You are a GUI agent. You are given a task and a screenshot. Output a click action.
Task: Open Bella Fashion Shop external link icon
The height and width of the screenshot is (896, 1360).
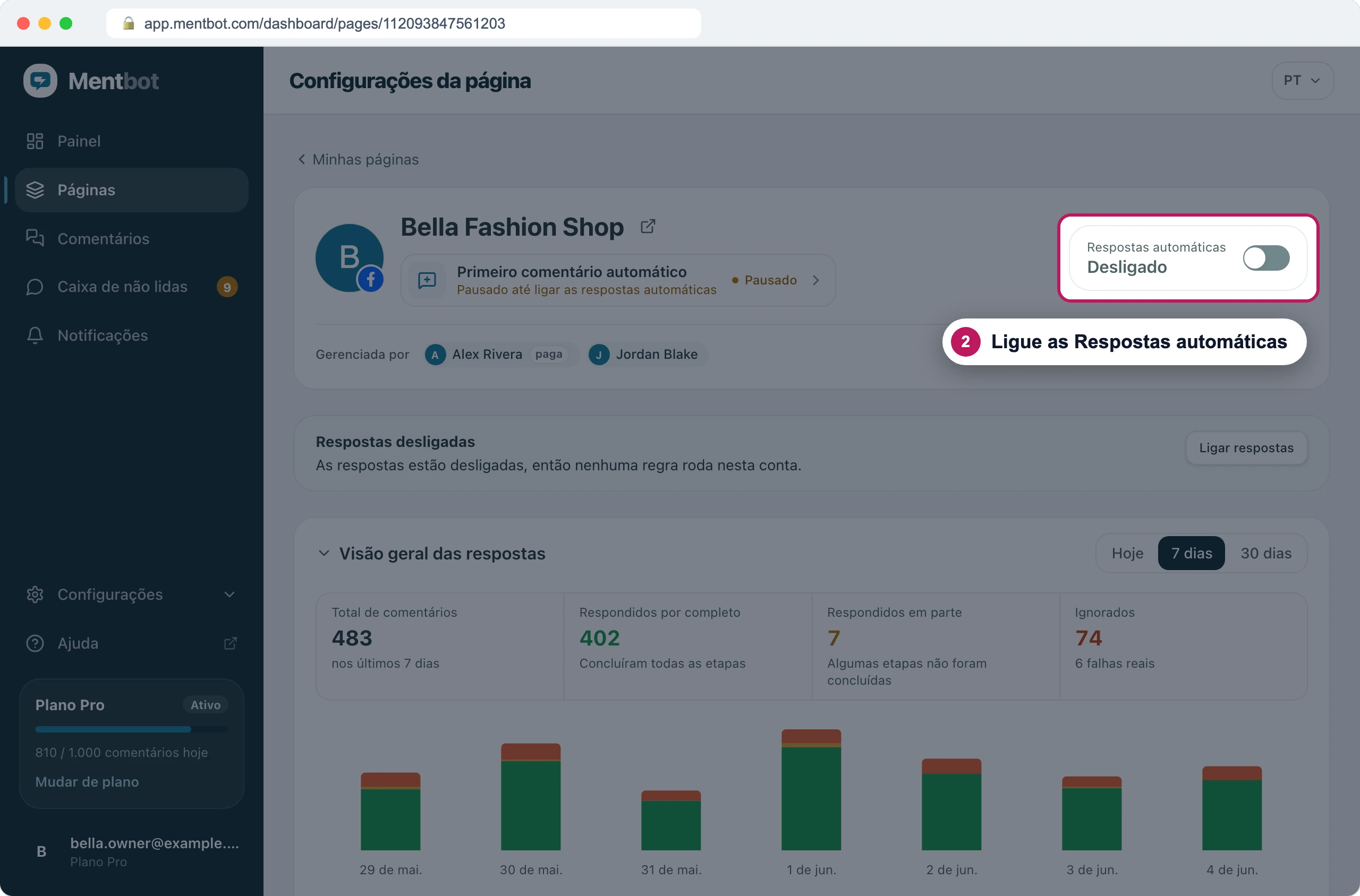[x=648, y=226]
